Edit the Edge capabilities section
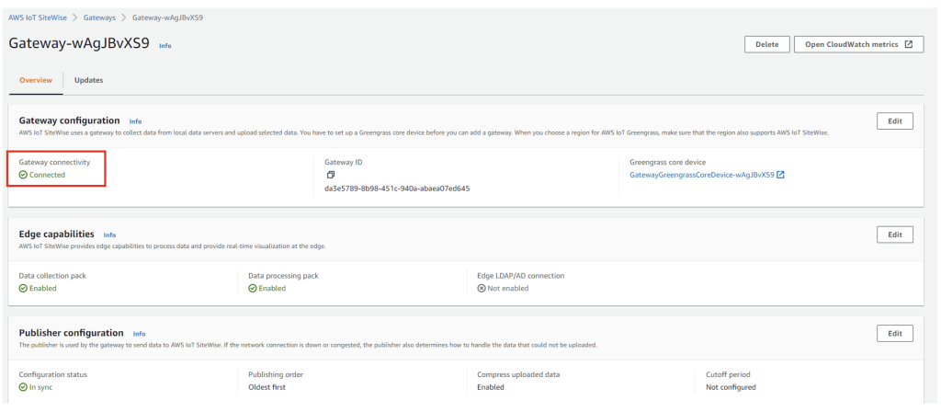This screenshot has width=941, height=412. pos(894,235)
